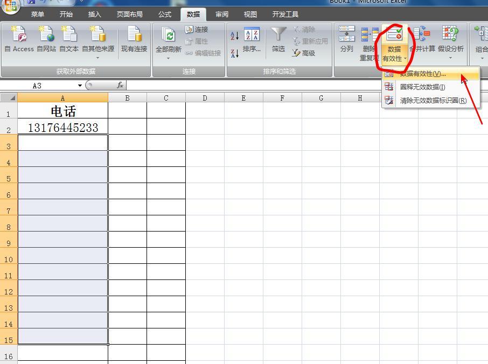This screenshot has width=488, height=364.
Task: Click cell A3
Action: (x=62, y=143)
